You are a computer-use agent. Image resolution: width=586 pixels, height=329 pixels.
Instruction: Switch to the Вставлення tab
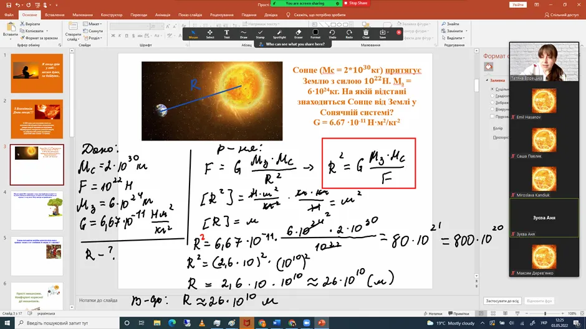point(54,14)
